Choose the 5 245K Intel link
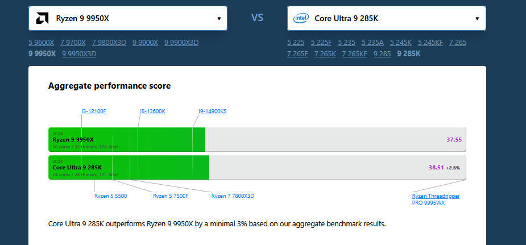This screenshot has height=245, width=526. [401, 43]
